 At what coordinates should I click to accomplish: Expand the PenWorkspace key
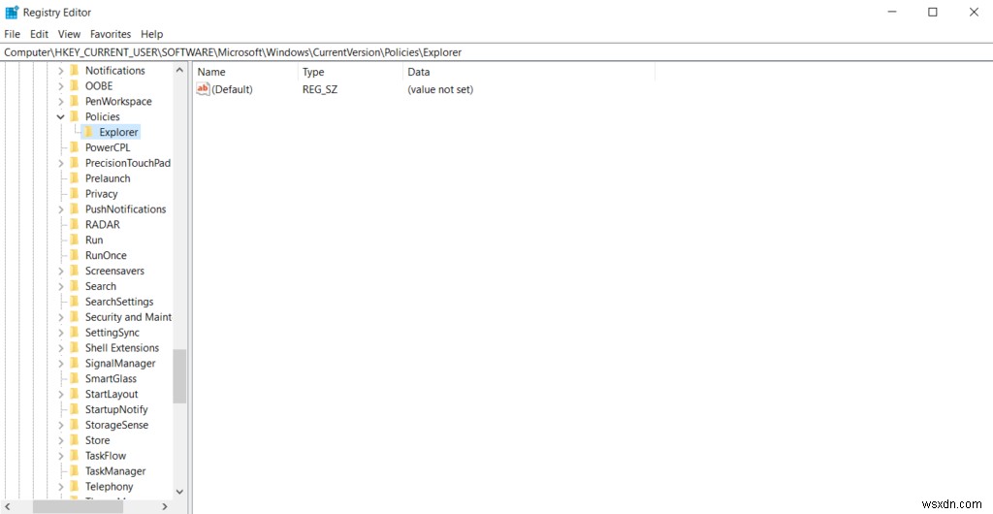[61, 101]
